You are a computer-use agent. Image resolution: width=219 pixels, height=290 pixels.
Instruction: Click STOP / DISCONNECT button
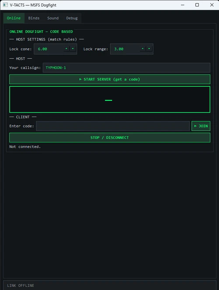(109, 138)
